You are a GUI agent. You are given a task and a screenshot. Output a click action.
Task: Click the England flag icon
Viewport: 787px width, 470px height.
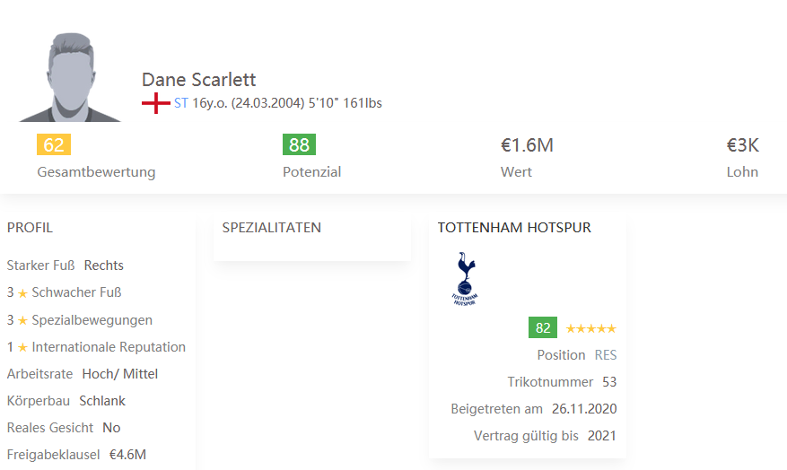(x=155, y=103)
